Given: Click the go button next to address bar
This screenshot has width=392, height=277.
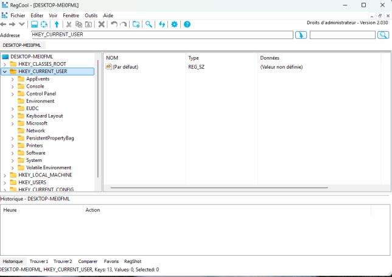Looking at the screenshot, I should tap(301, 35).
